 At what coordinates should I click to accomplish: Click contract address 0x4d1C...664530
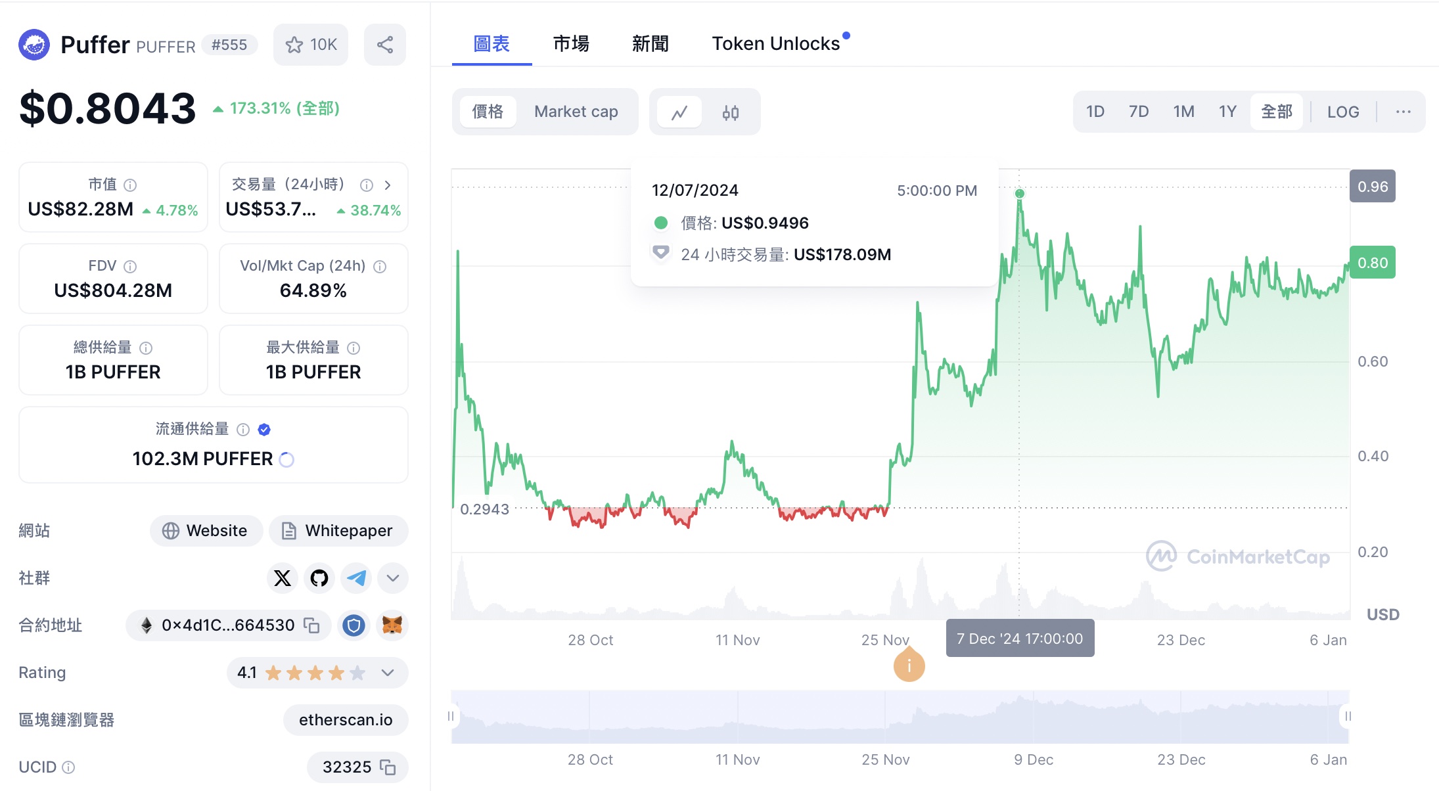(228, 625)
